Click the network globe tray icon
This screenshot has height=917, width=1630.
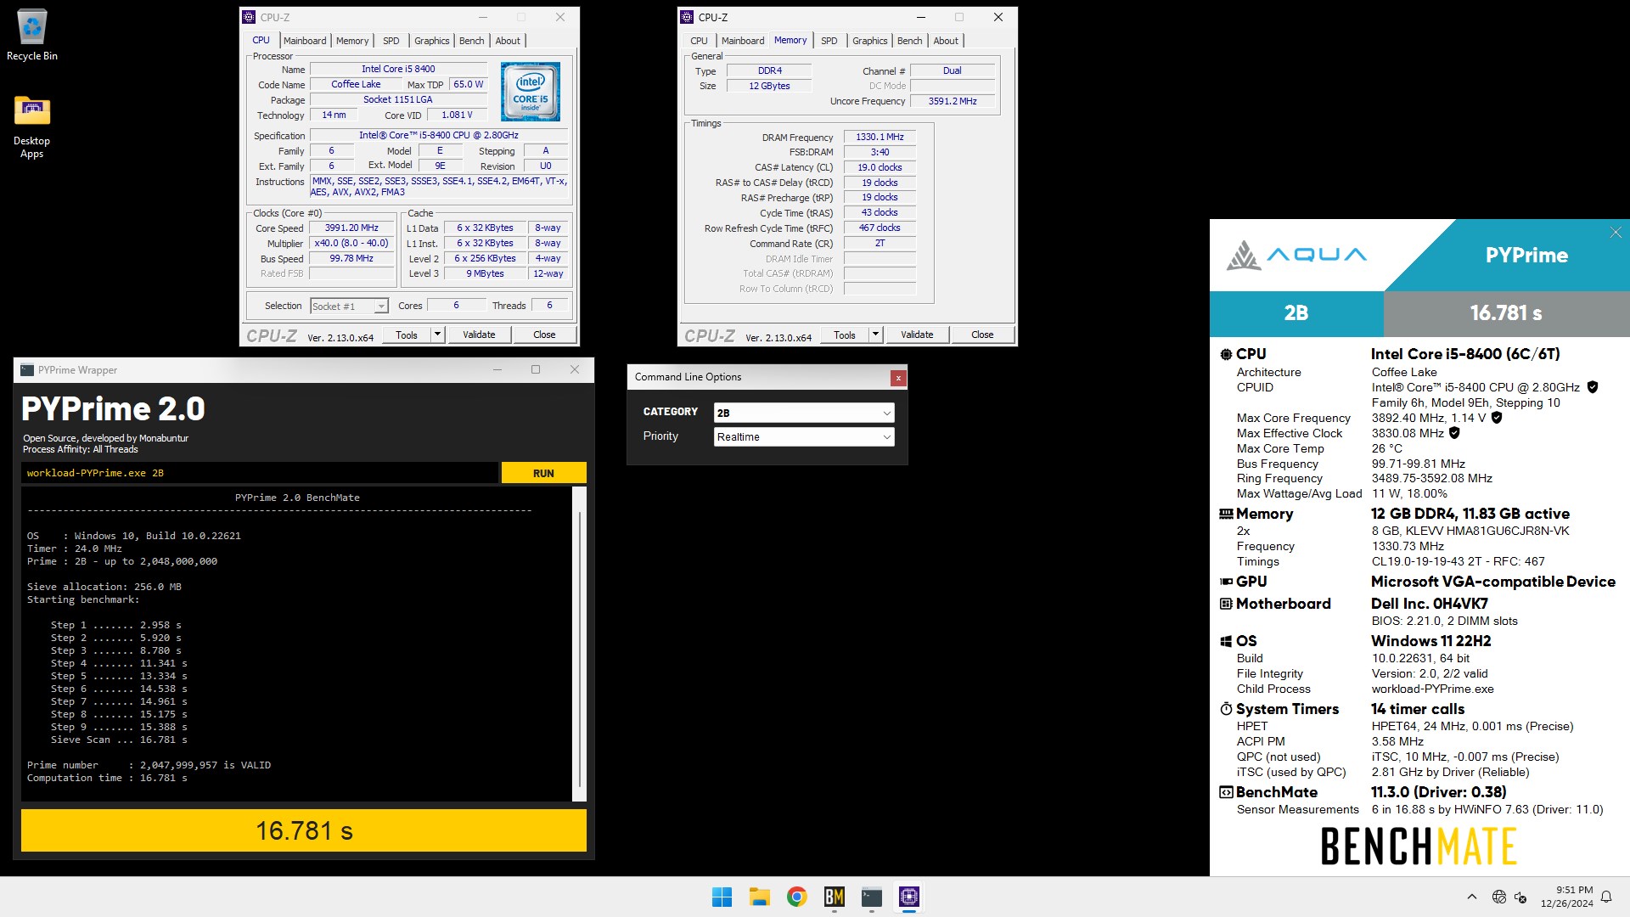[1498, 897]
